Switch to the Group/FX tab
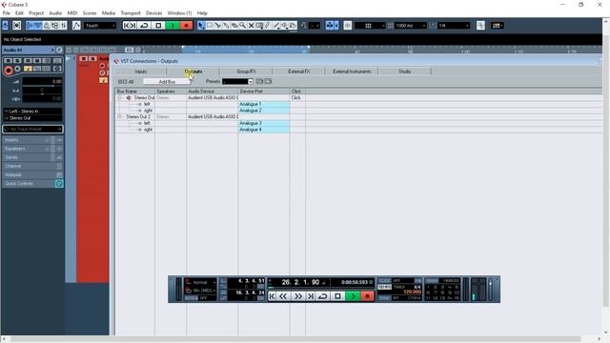This screenshot has width=610, height=343. tap(246, 71)
